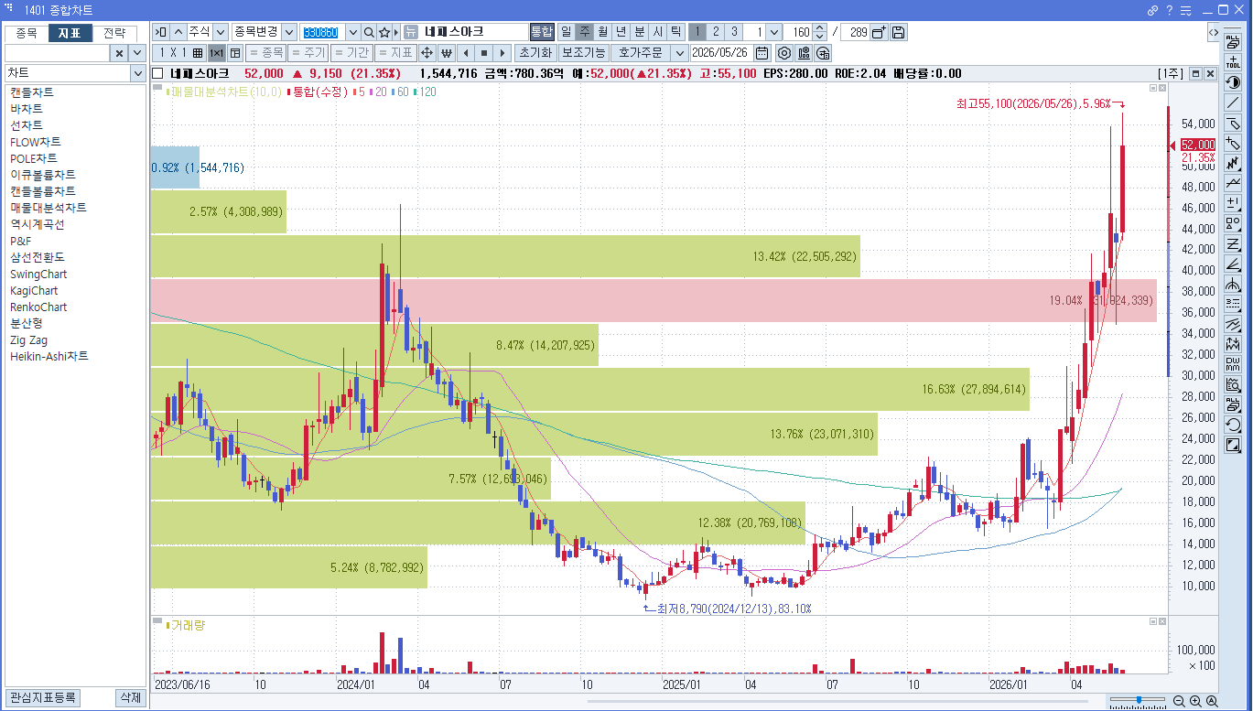Select the 주 weekly period button
1253x711 pixels.
pos(584,32)
